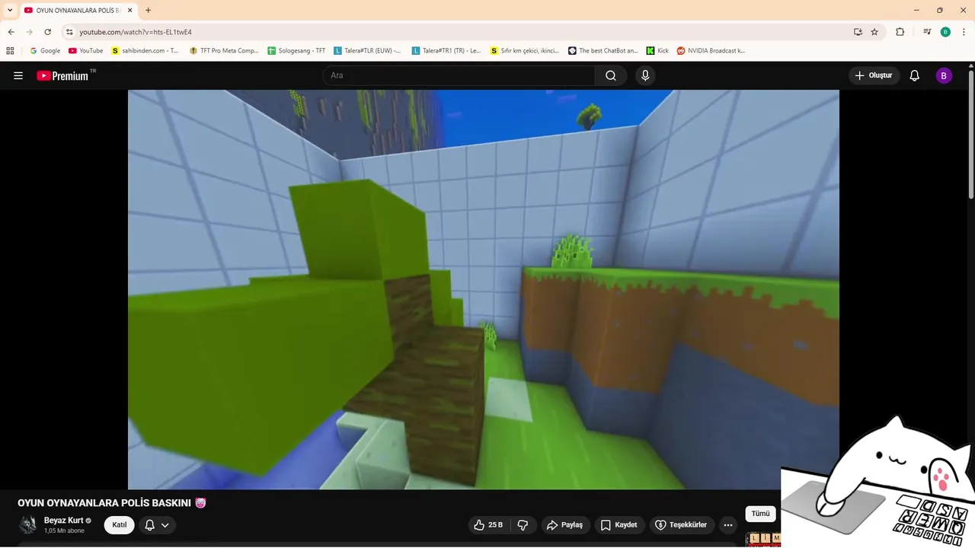Open the Talera#TR1 (TR) bookmark
The width and height of the screenshot is (975, 548).
coord(446,51)
